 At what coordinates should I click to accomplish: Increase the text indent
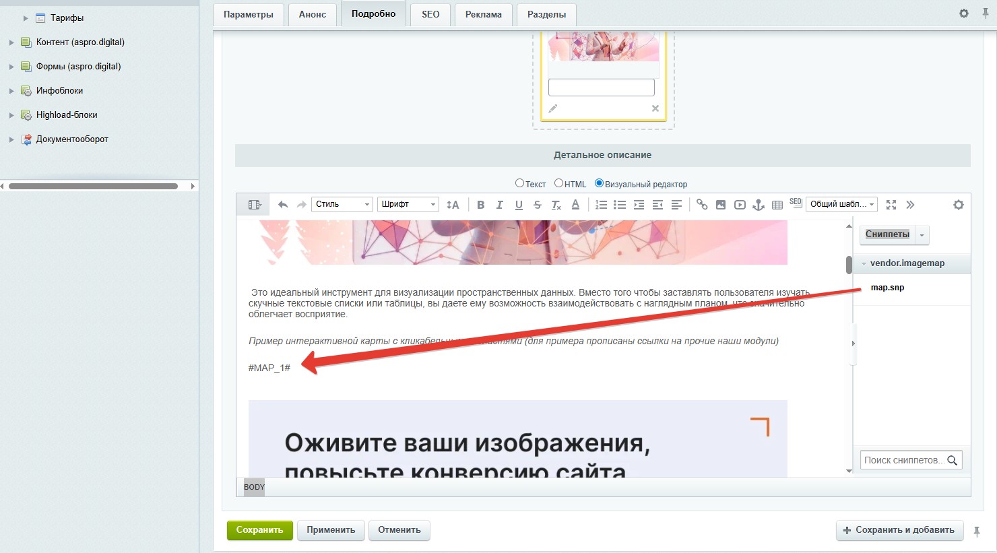[639, 205]
